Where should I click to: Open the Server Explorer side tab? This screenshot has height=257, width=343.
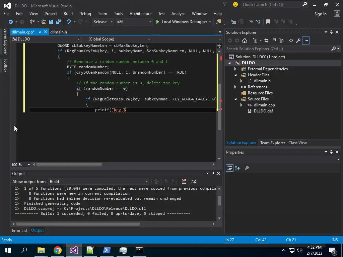(x=5, y=41)
